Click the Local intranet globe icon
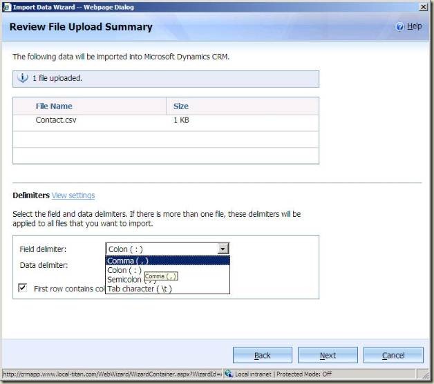 click(x=228, y=374)
